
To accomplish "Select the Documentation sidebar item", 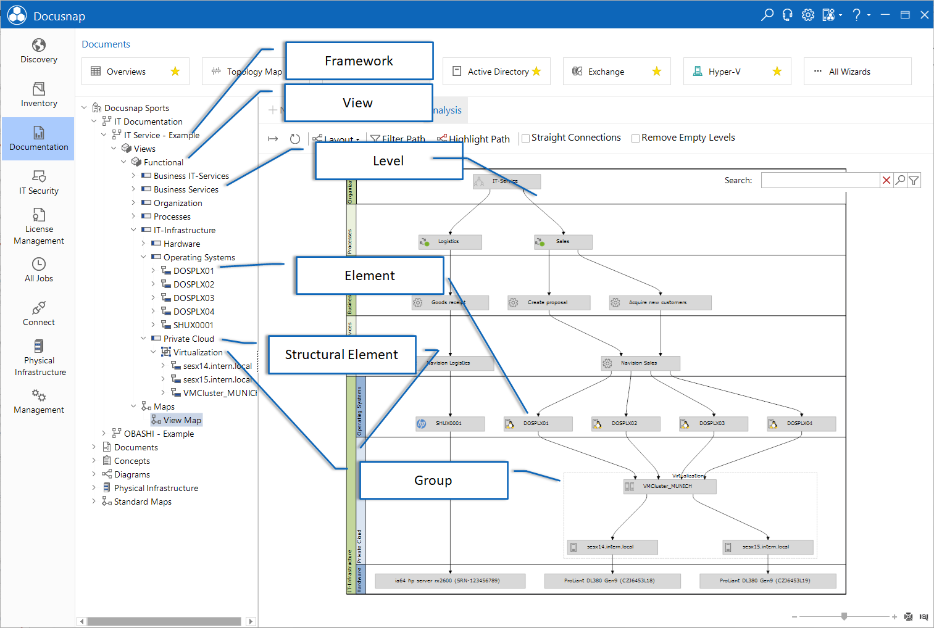I will [x=38, y=139].
